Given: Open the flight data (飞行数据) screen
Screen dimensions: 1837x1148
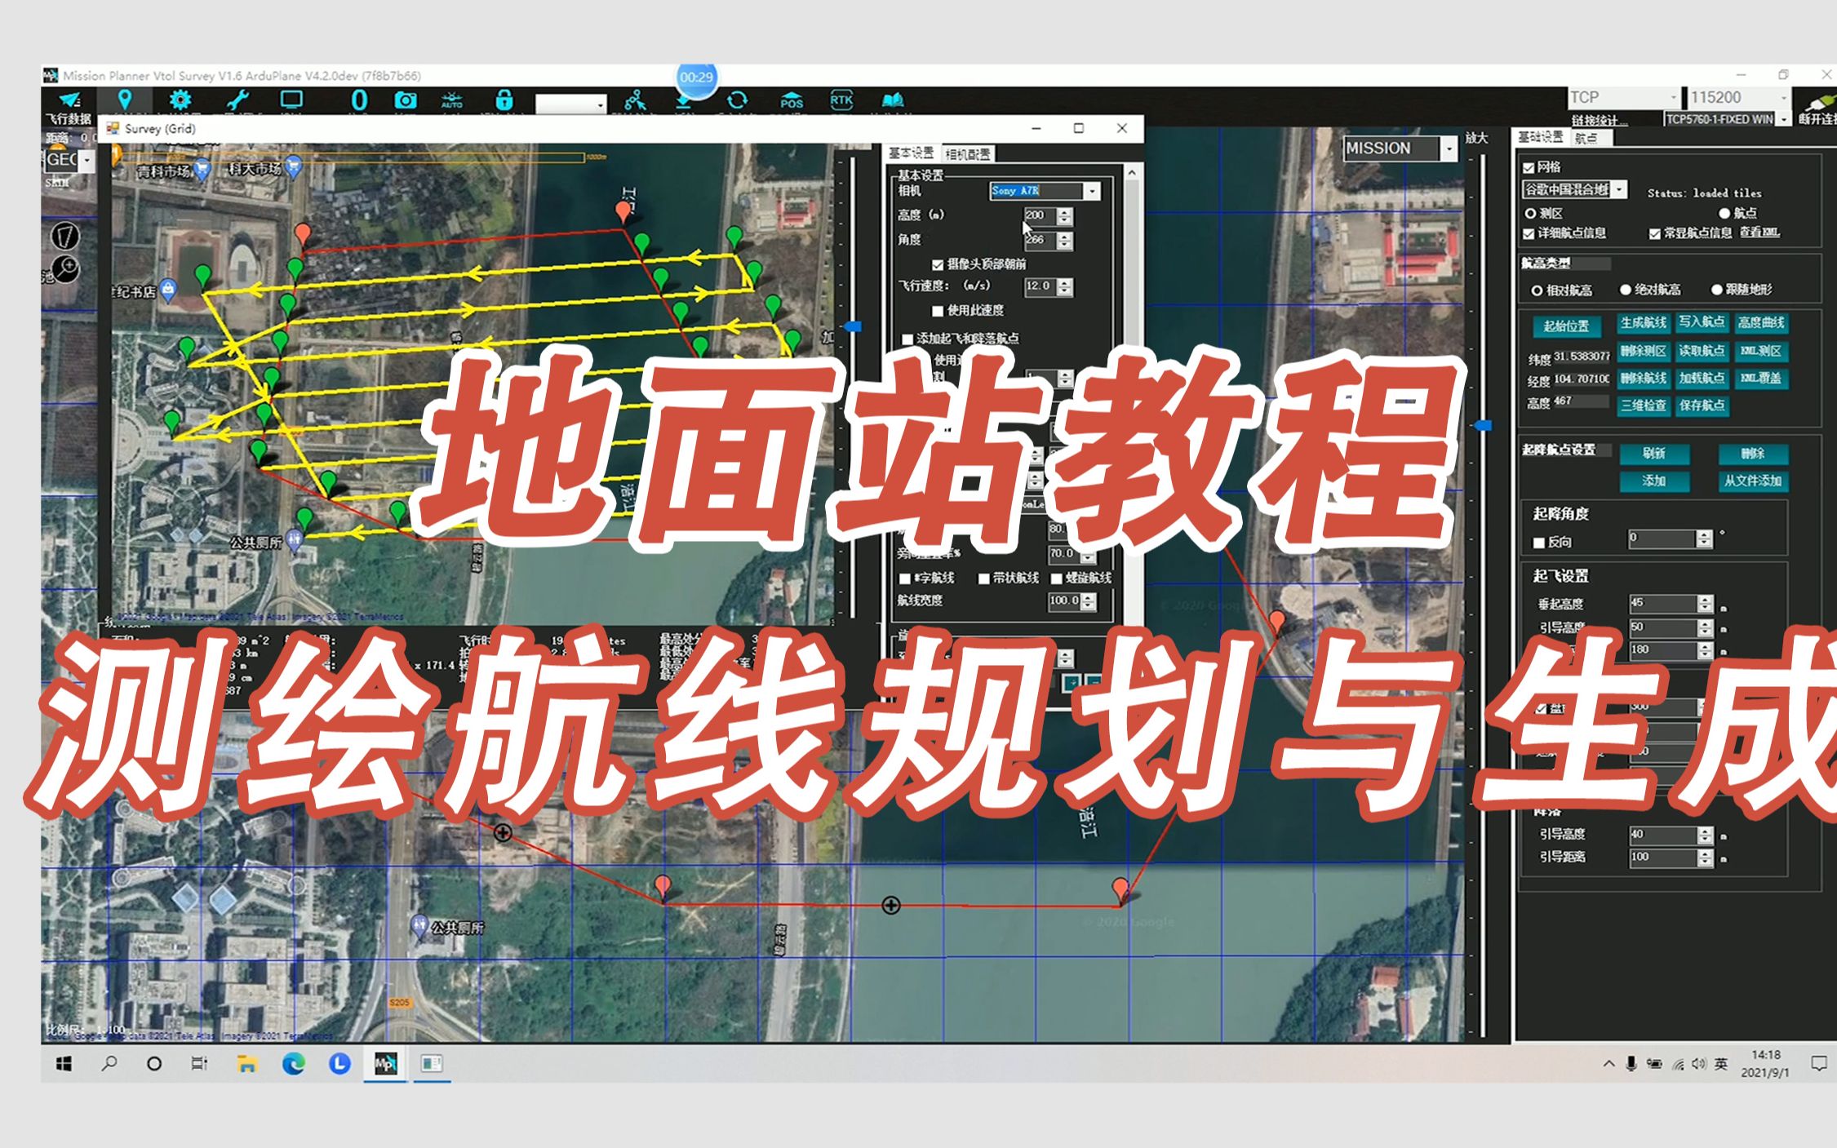Looking at the screenshot, I should (70, 107).
